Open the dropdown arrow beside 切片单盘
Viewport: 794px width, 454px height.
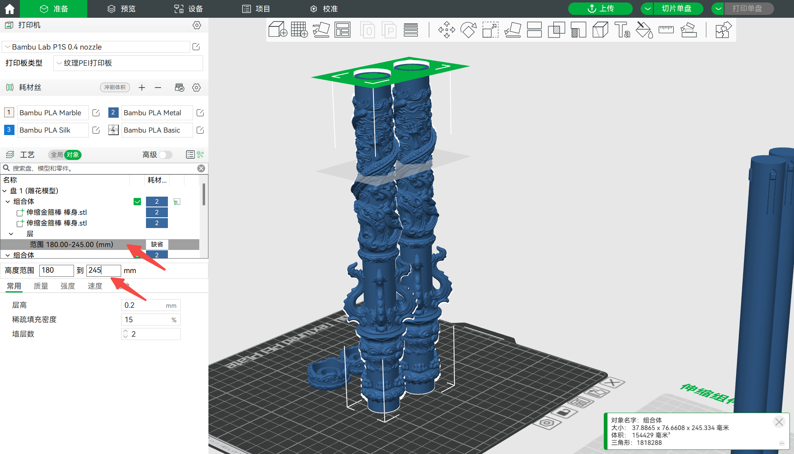coord(648,9)
